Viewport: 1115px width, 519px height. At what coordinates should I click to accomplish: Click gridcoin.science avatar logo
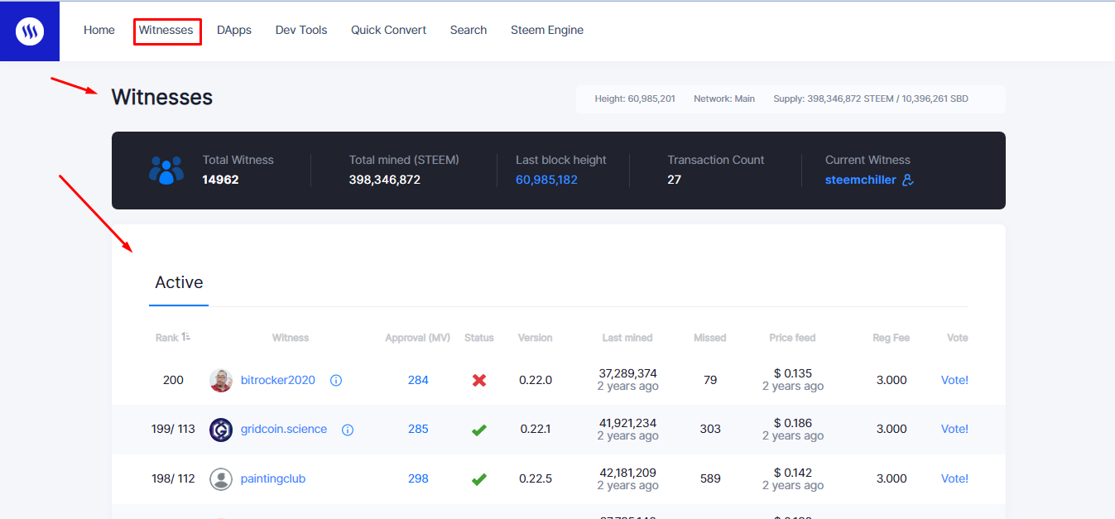[x=221, y=430]
